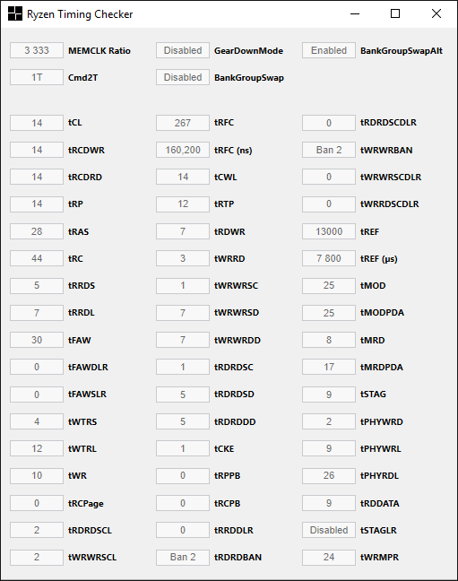The width and height of the screenshot is (458, 581).
Task: Select the tSTAGLR Disabled field
Action: coord(329,530)
